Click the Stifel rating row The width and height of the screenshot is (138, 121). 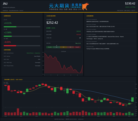[x=22, y=59]
